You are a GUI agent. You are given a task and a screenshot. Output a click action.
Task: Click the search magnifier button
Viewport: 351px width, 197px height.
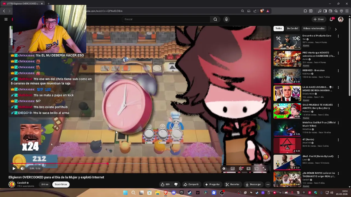(x=215, y=19)
